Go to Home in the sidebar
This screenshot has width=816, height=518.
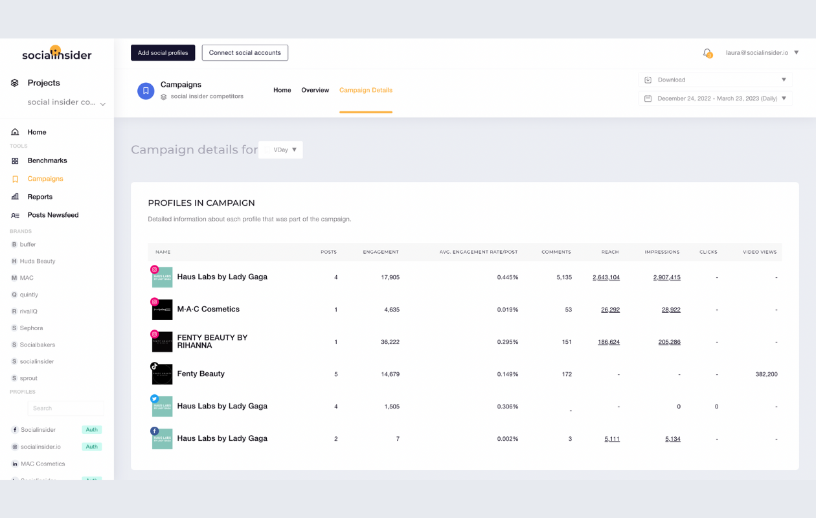37,132
